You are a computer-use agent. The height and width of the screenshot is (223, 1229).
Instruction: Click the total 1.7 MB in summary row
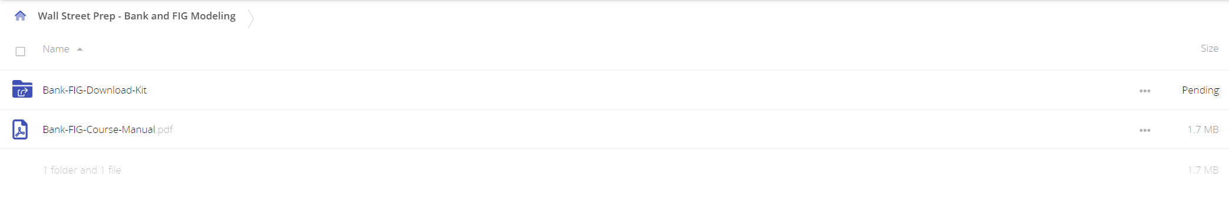point(1203,170)
